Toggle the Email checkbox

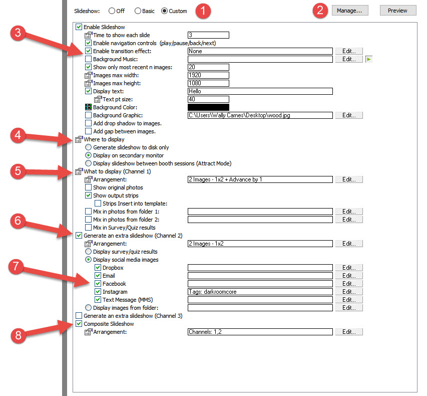point(98,276)
